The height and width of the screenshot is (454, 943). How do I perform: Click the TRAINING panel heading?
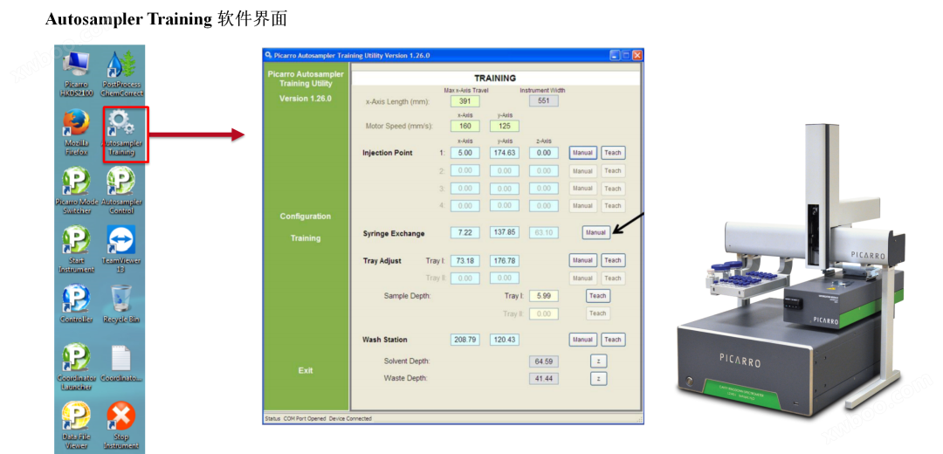coord(495,79)
